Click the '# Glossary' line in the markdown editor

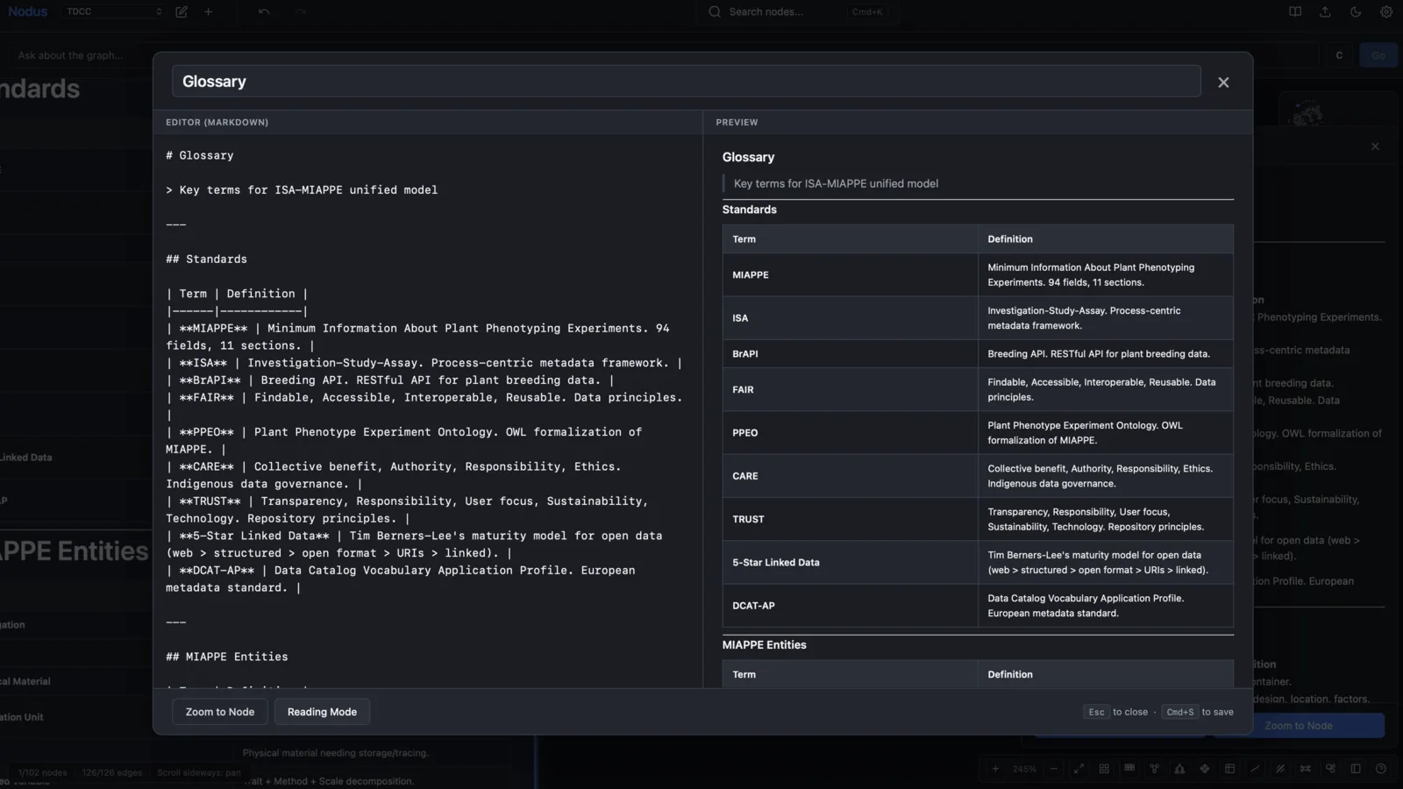pyautogui.click(x=200, y=155)
